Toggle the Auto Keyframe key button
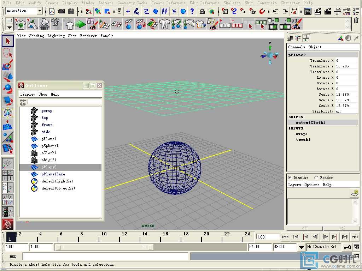The image size is (362, 271). click(347, 247)
